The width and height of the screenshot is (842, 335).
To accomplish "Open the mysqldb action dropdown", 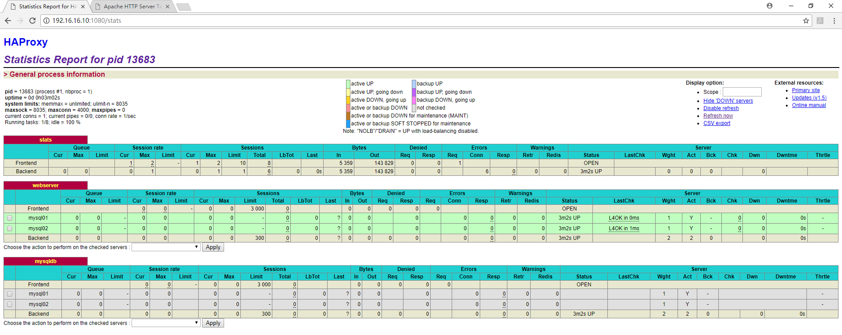I will [166, 323].
